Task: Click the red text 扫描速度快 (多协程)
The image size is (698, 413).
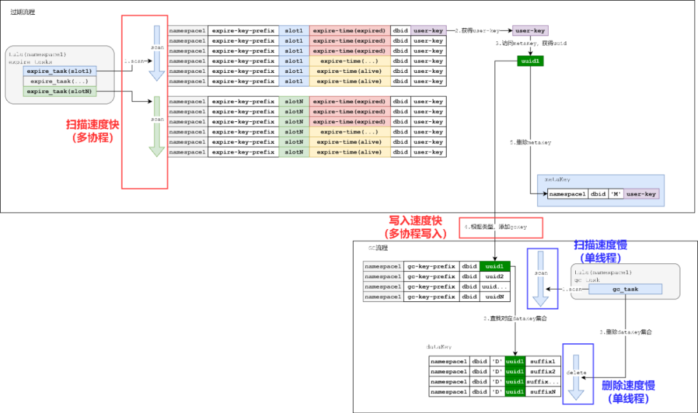Action: 92,131
